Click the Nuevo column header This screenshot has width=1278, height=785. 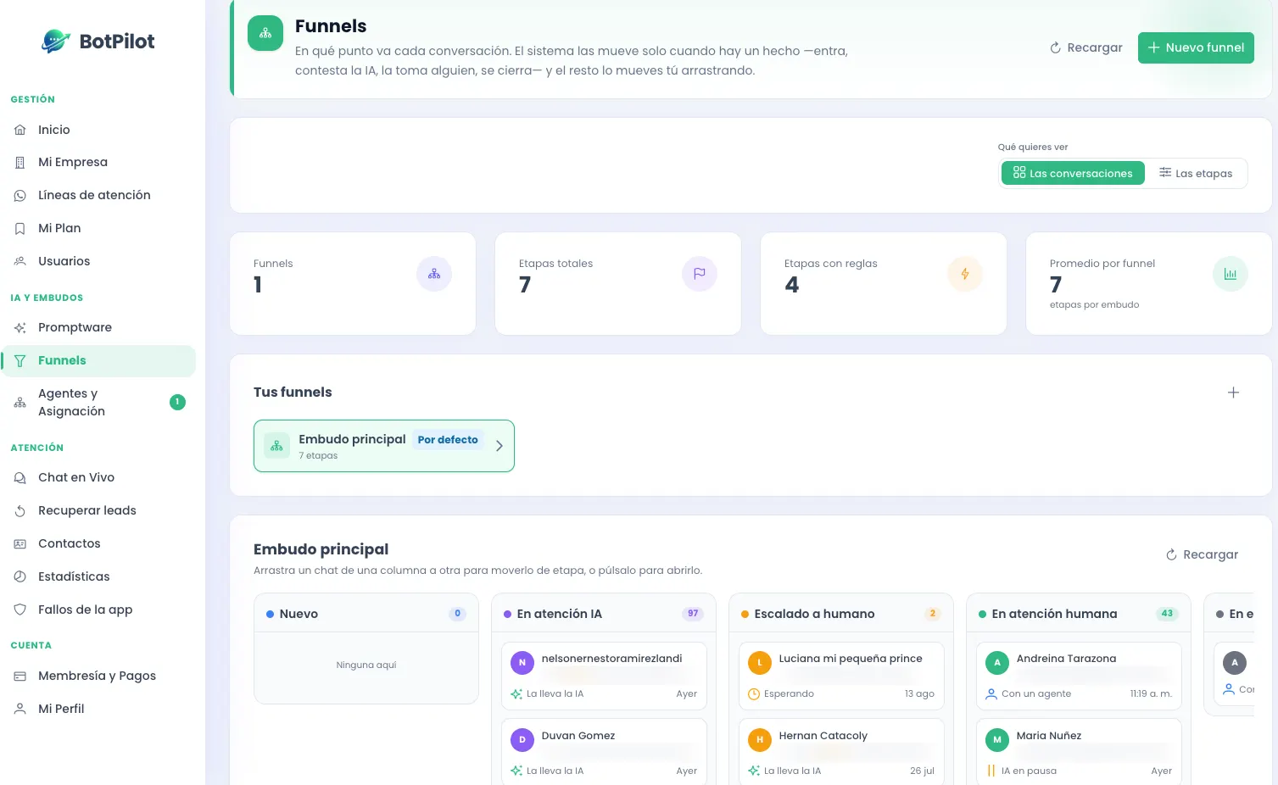[x=366, y=614]
